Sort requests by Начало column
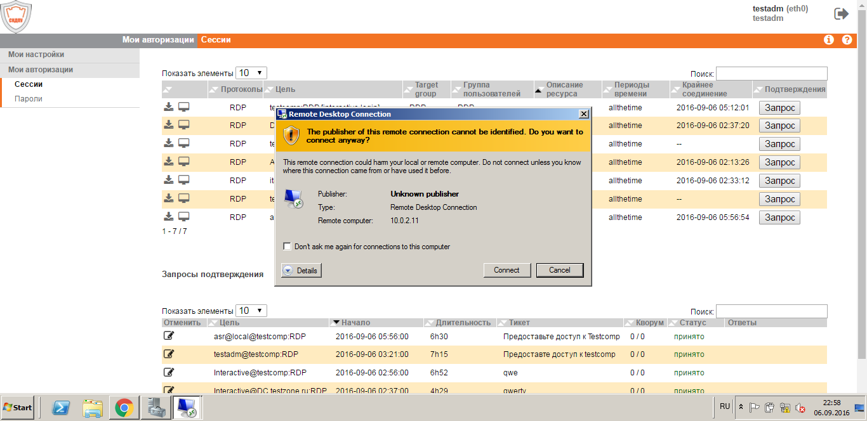Viewport: 867px width, 421px height. click(376, 323)
